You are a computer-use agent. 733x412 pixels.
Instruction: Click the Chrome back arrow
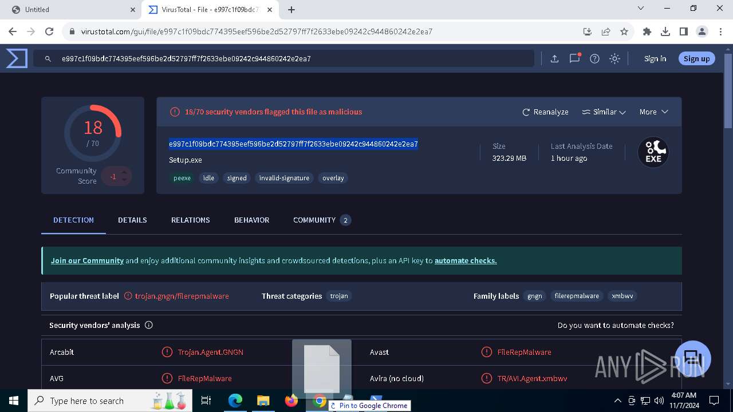[14, 31]
